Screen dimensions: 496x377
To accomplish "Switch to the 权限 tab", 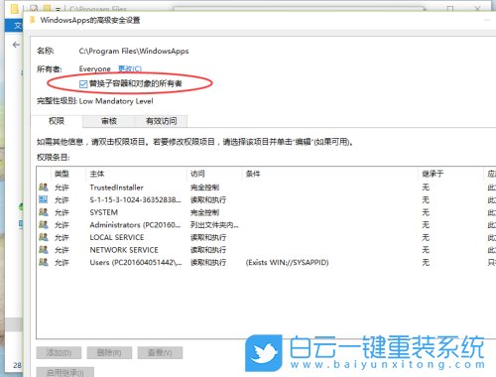I will pos(57,121).
